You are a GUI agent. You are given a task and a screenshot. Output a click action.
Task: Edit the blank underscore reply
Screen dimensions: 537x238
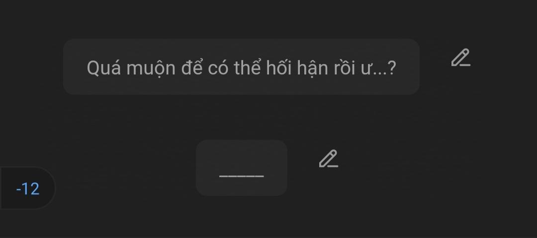tap(329, 159)
